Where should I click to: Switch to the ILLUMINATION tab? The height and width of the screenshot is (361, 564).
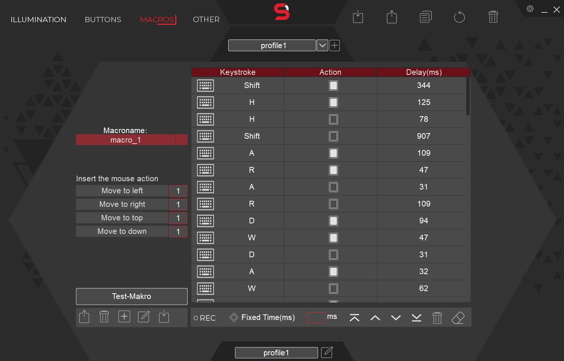[x=38, y=20]
